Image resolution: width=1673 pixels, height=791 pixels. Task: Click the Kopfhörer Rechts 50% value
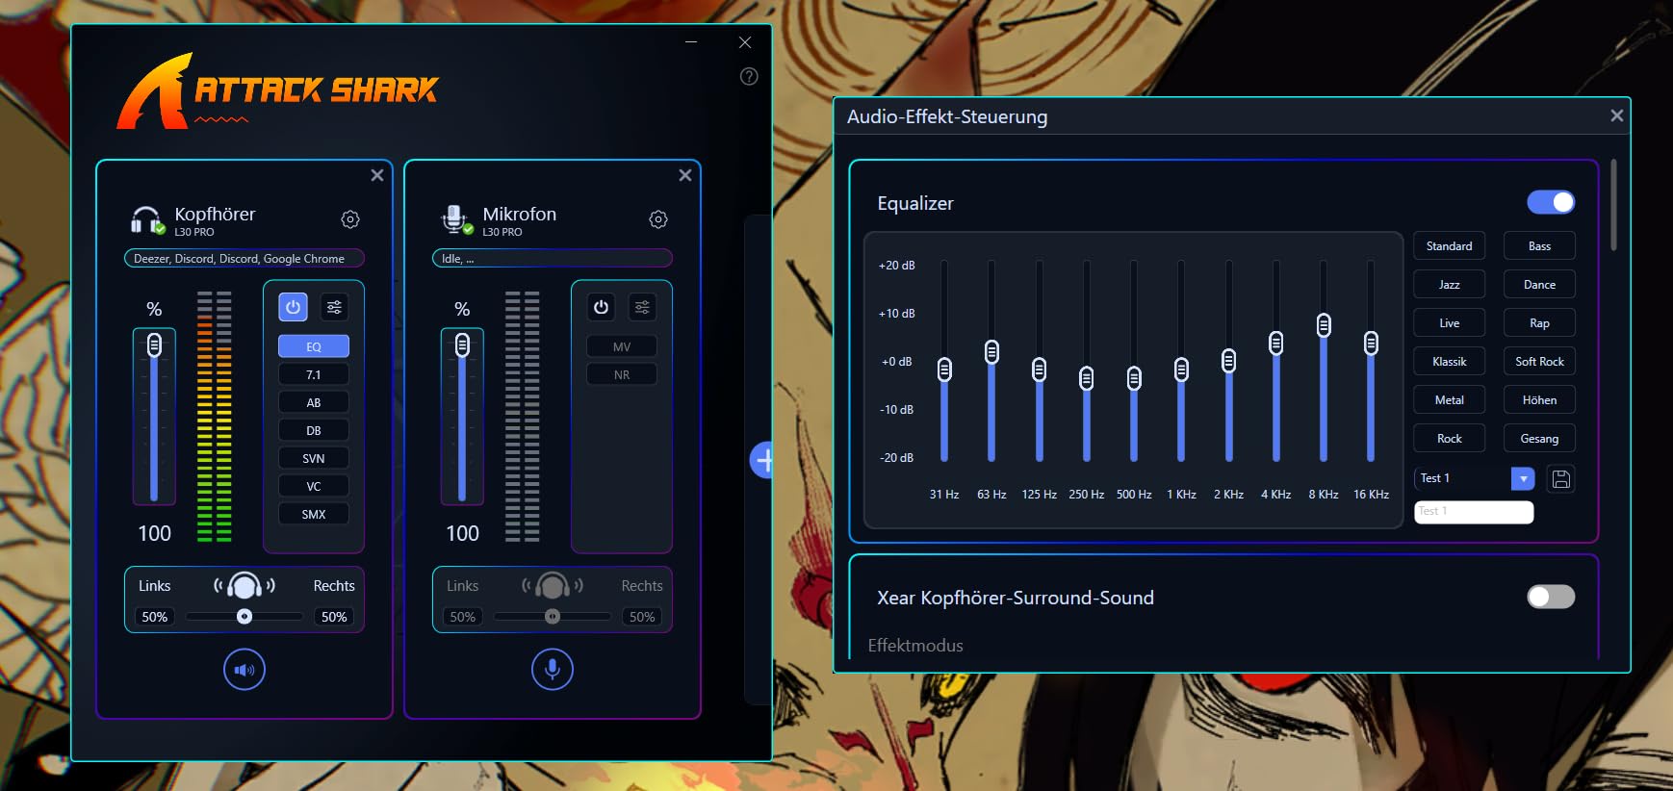(x=334, y=617)
